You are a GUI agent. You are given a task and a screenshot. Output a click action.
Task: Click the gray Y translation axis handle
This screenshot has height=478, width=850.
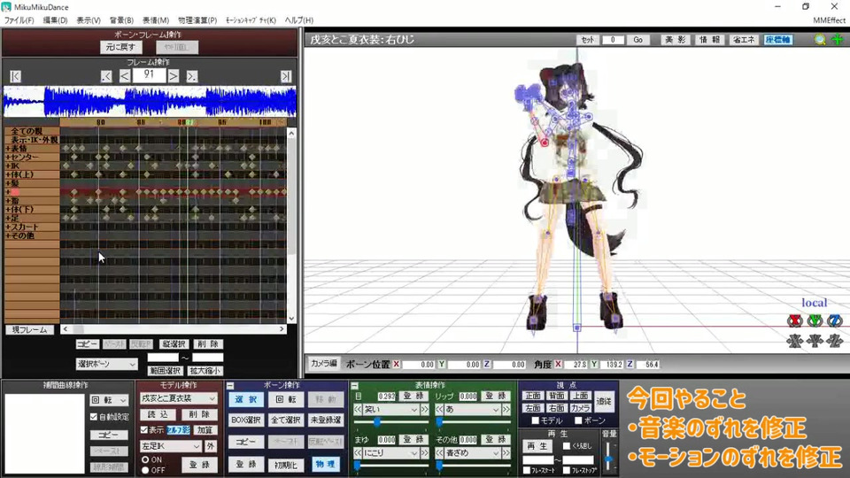point(815,341)
